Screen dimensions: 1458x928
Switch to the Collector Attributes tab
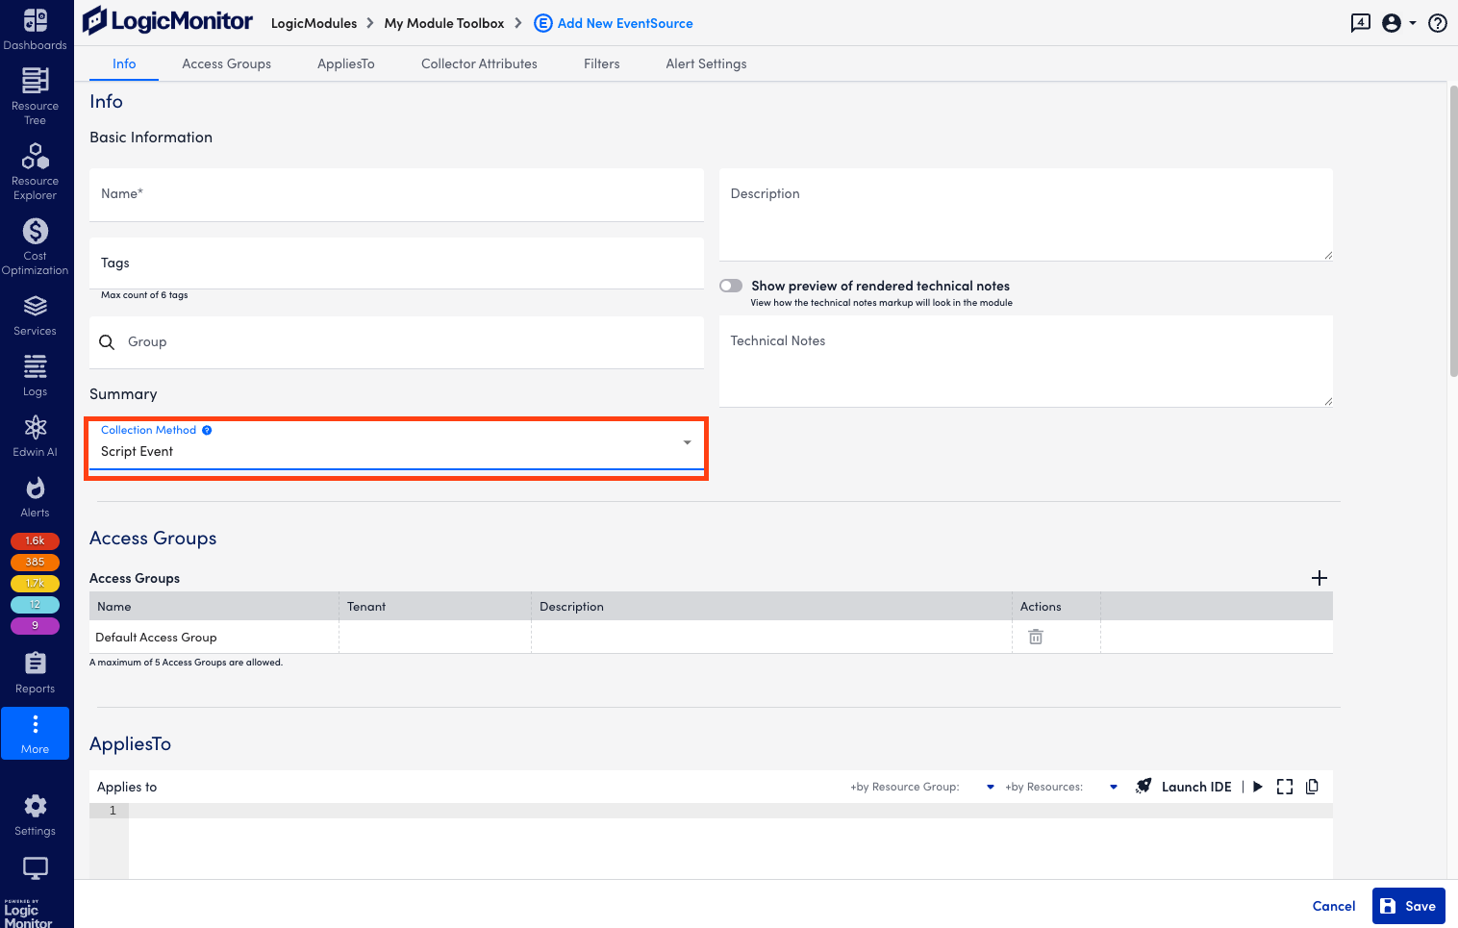[478, 63]
